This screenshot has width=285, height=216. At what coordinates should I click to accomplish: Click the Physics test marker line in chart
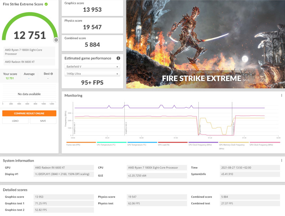coord(199,119)
